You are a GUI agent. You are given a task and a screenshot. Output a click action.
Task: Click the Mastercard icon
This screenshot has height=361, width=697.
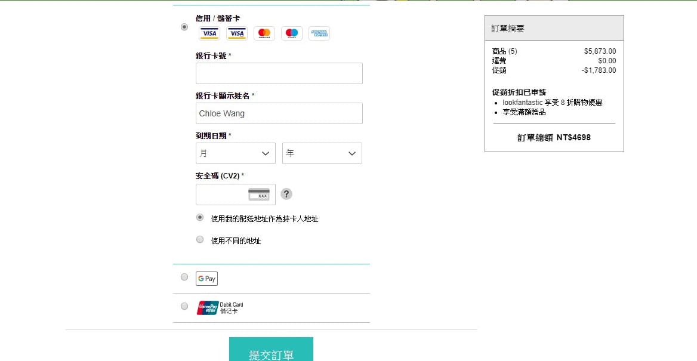pyautogui.click(x=264, y=33)
